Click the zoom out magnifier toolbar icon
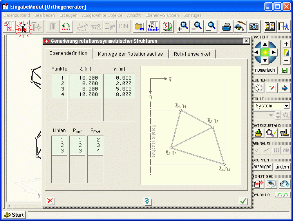 tap(196, 26)
